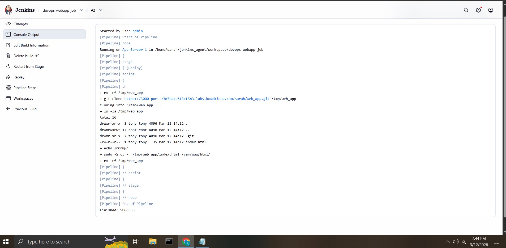Open the Windows Start menu
This screenshot has height=248, width=506.
pos(6,242)
